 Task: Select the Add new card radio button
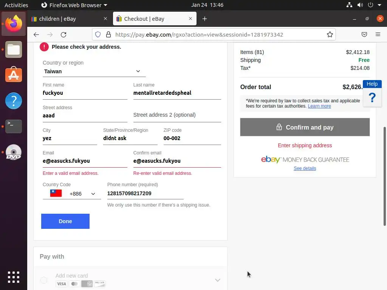44,280
